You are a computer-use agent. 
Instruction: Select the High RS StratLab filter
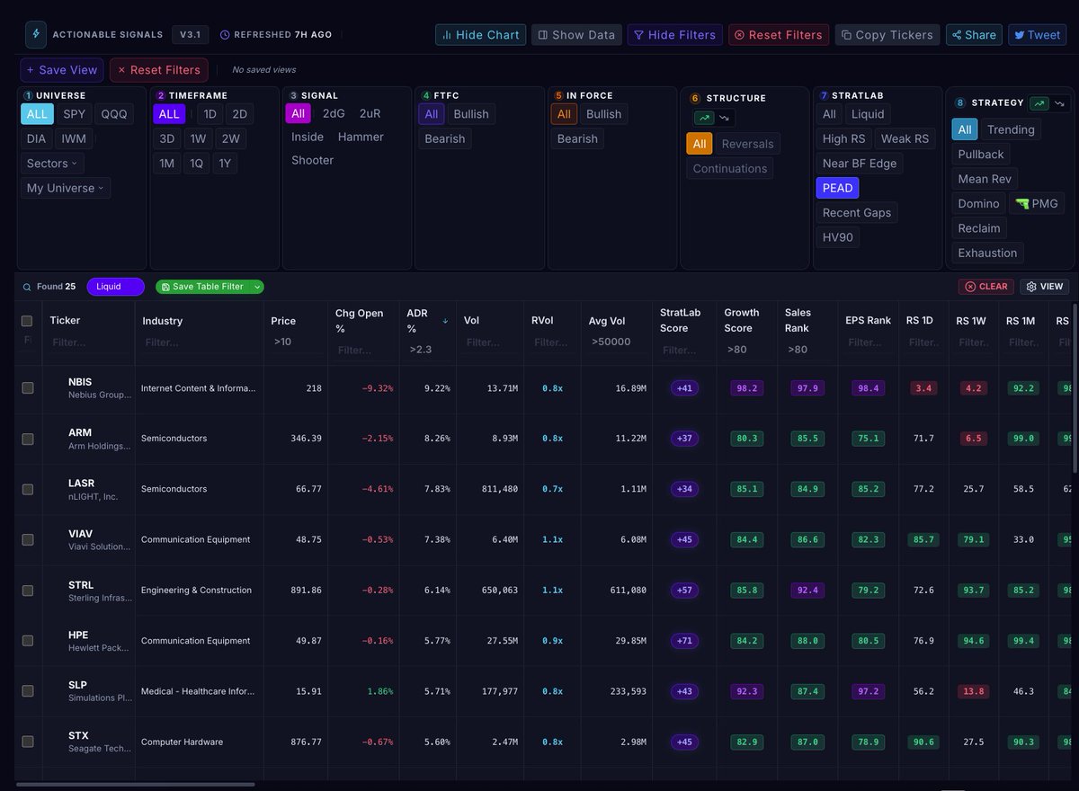pyautogui.click(x=844, y=138)
